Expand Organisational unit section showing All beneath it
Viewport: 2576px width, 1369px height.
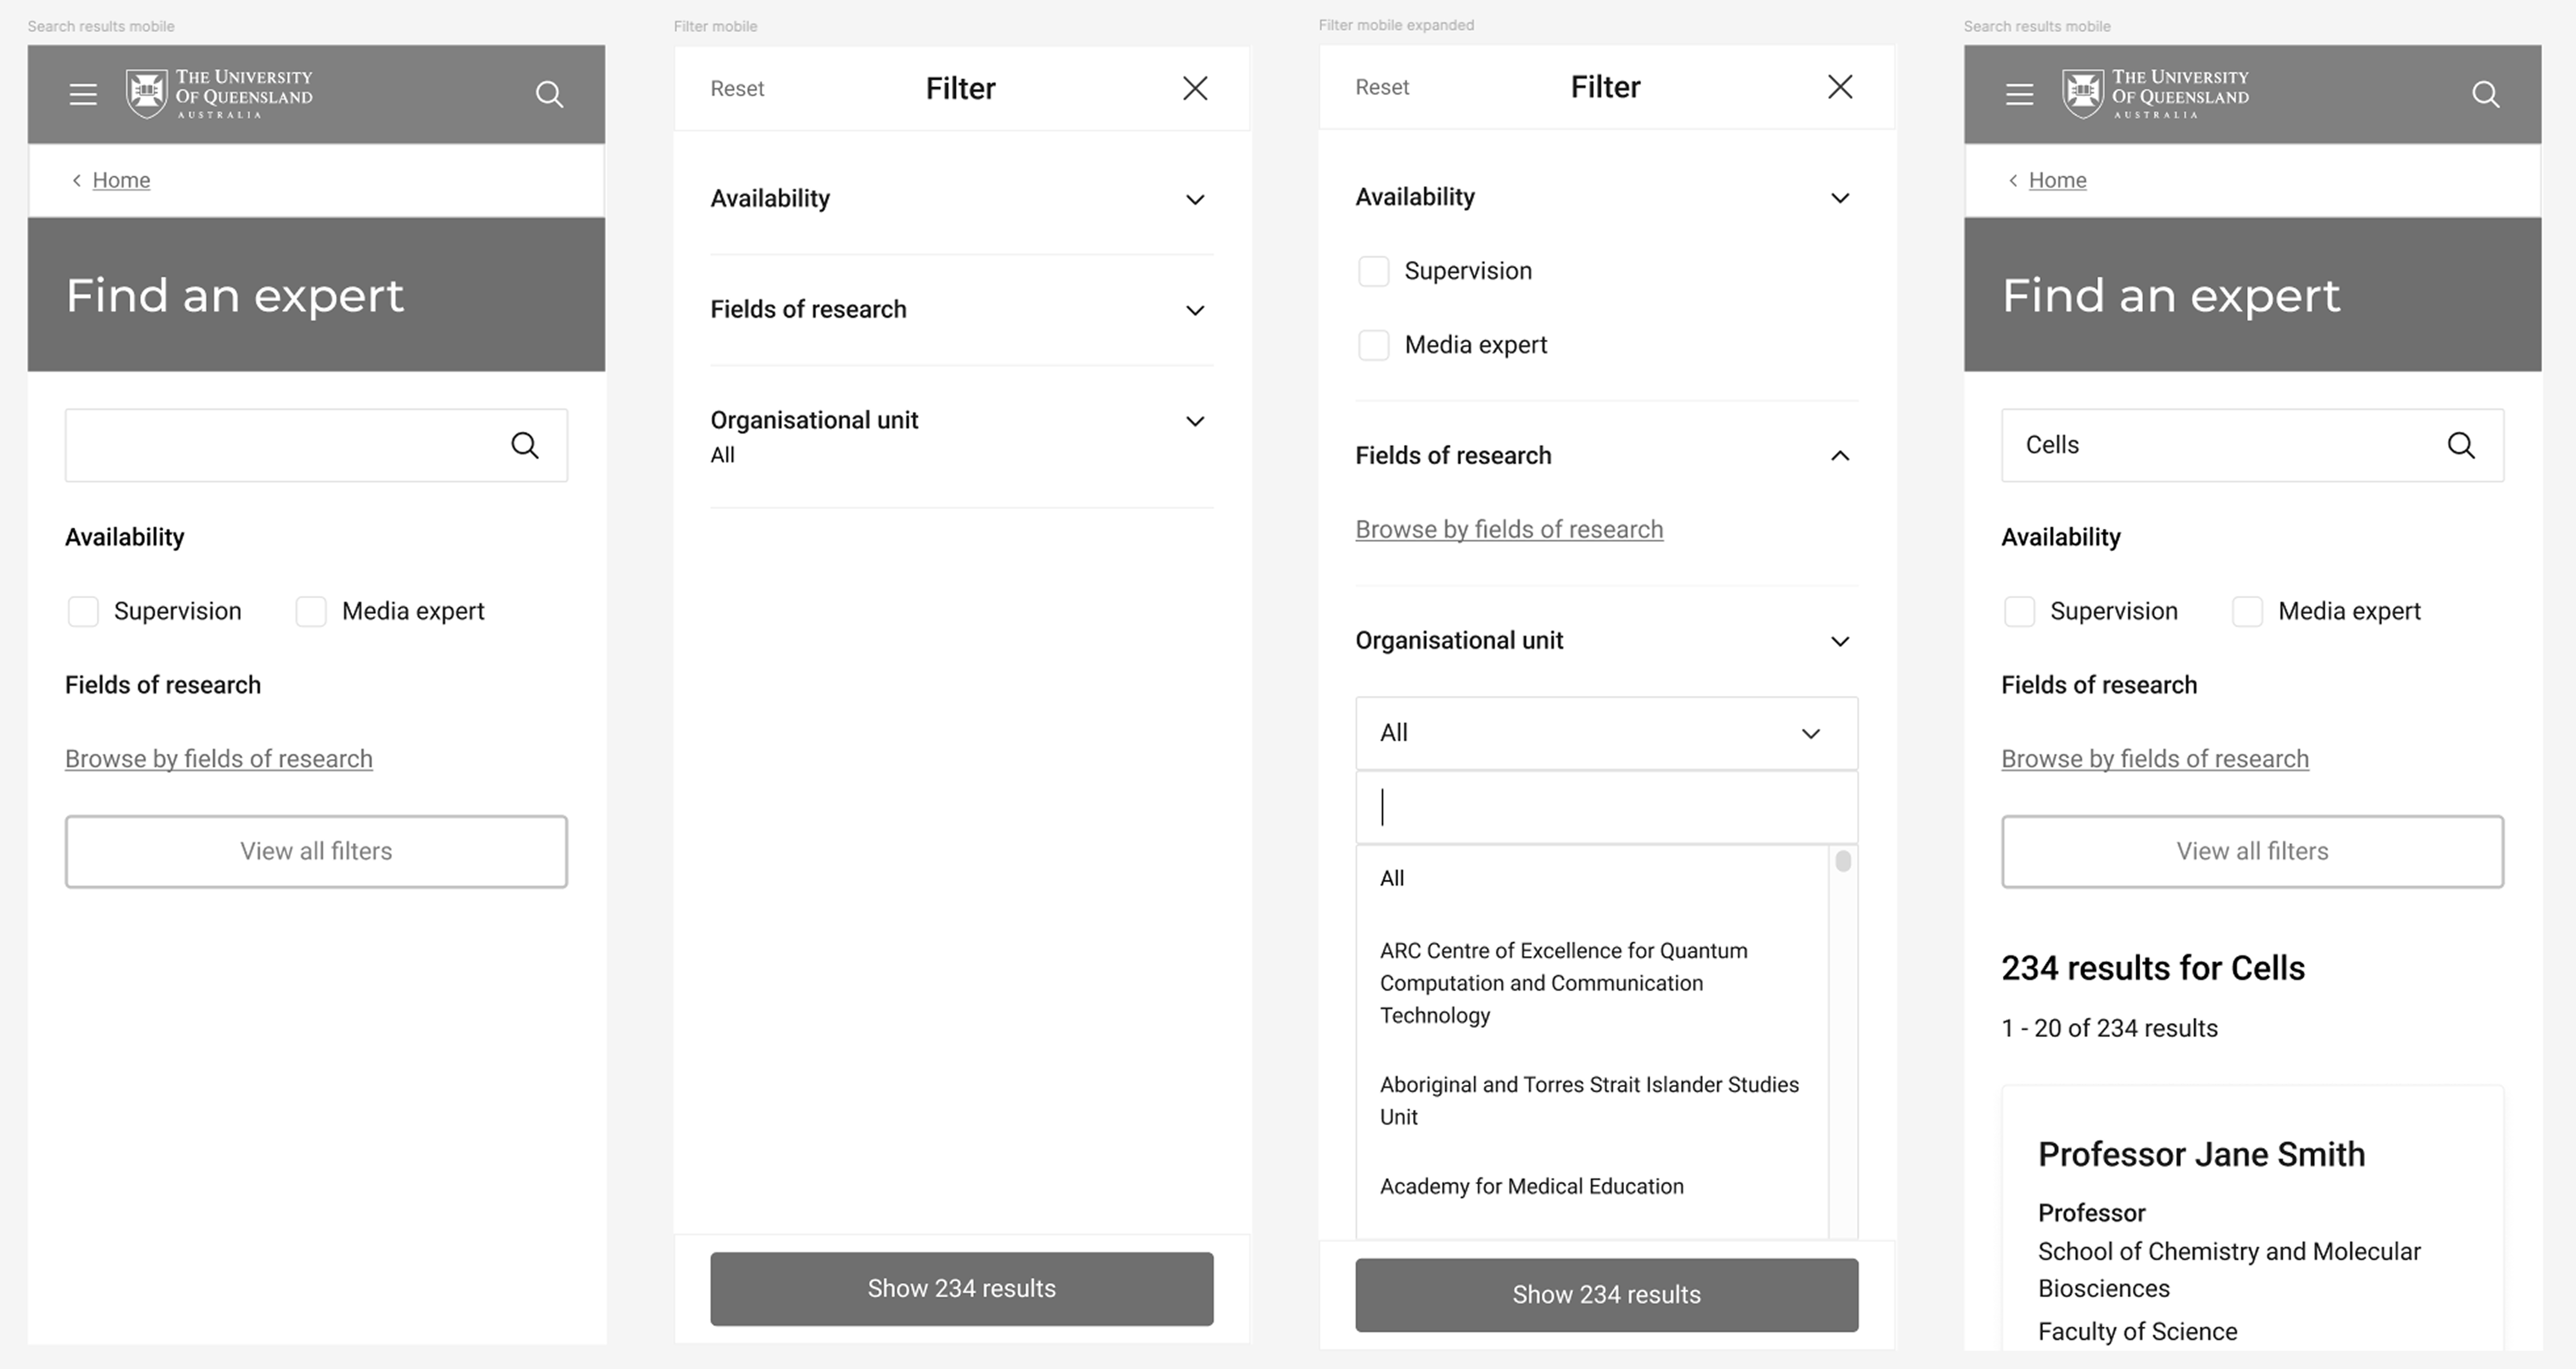point(1195,421)
